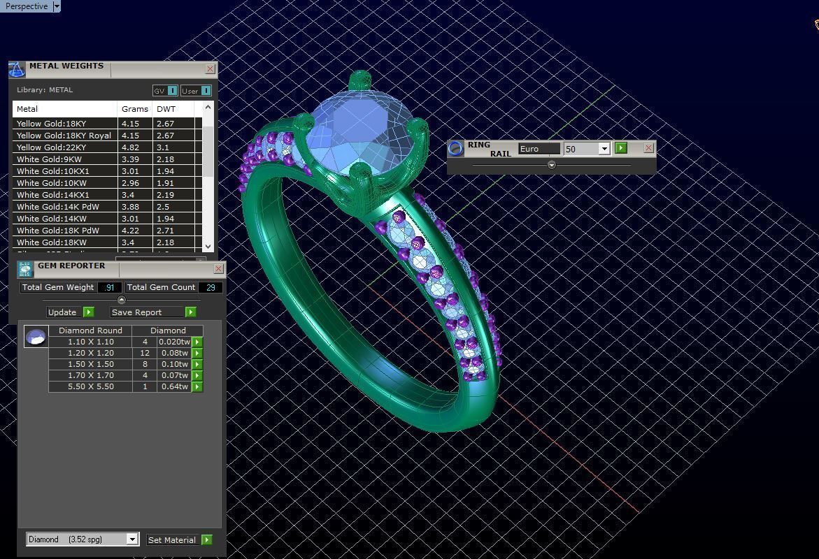Click the Total Gem Count value 29

[211, 288]
